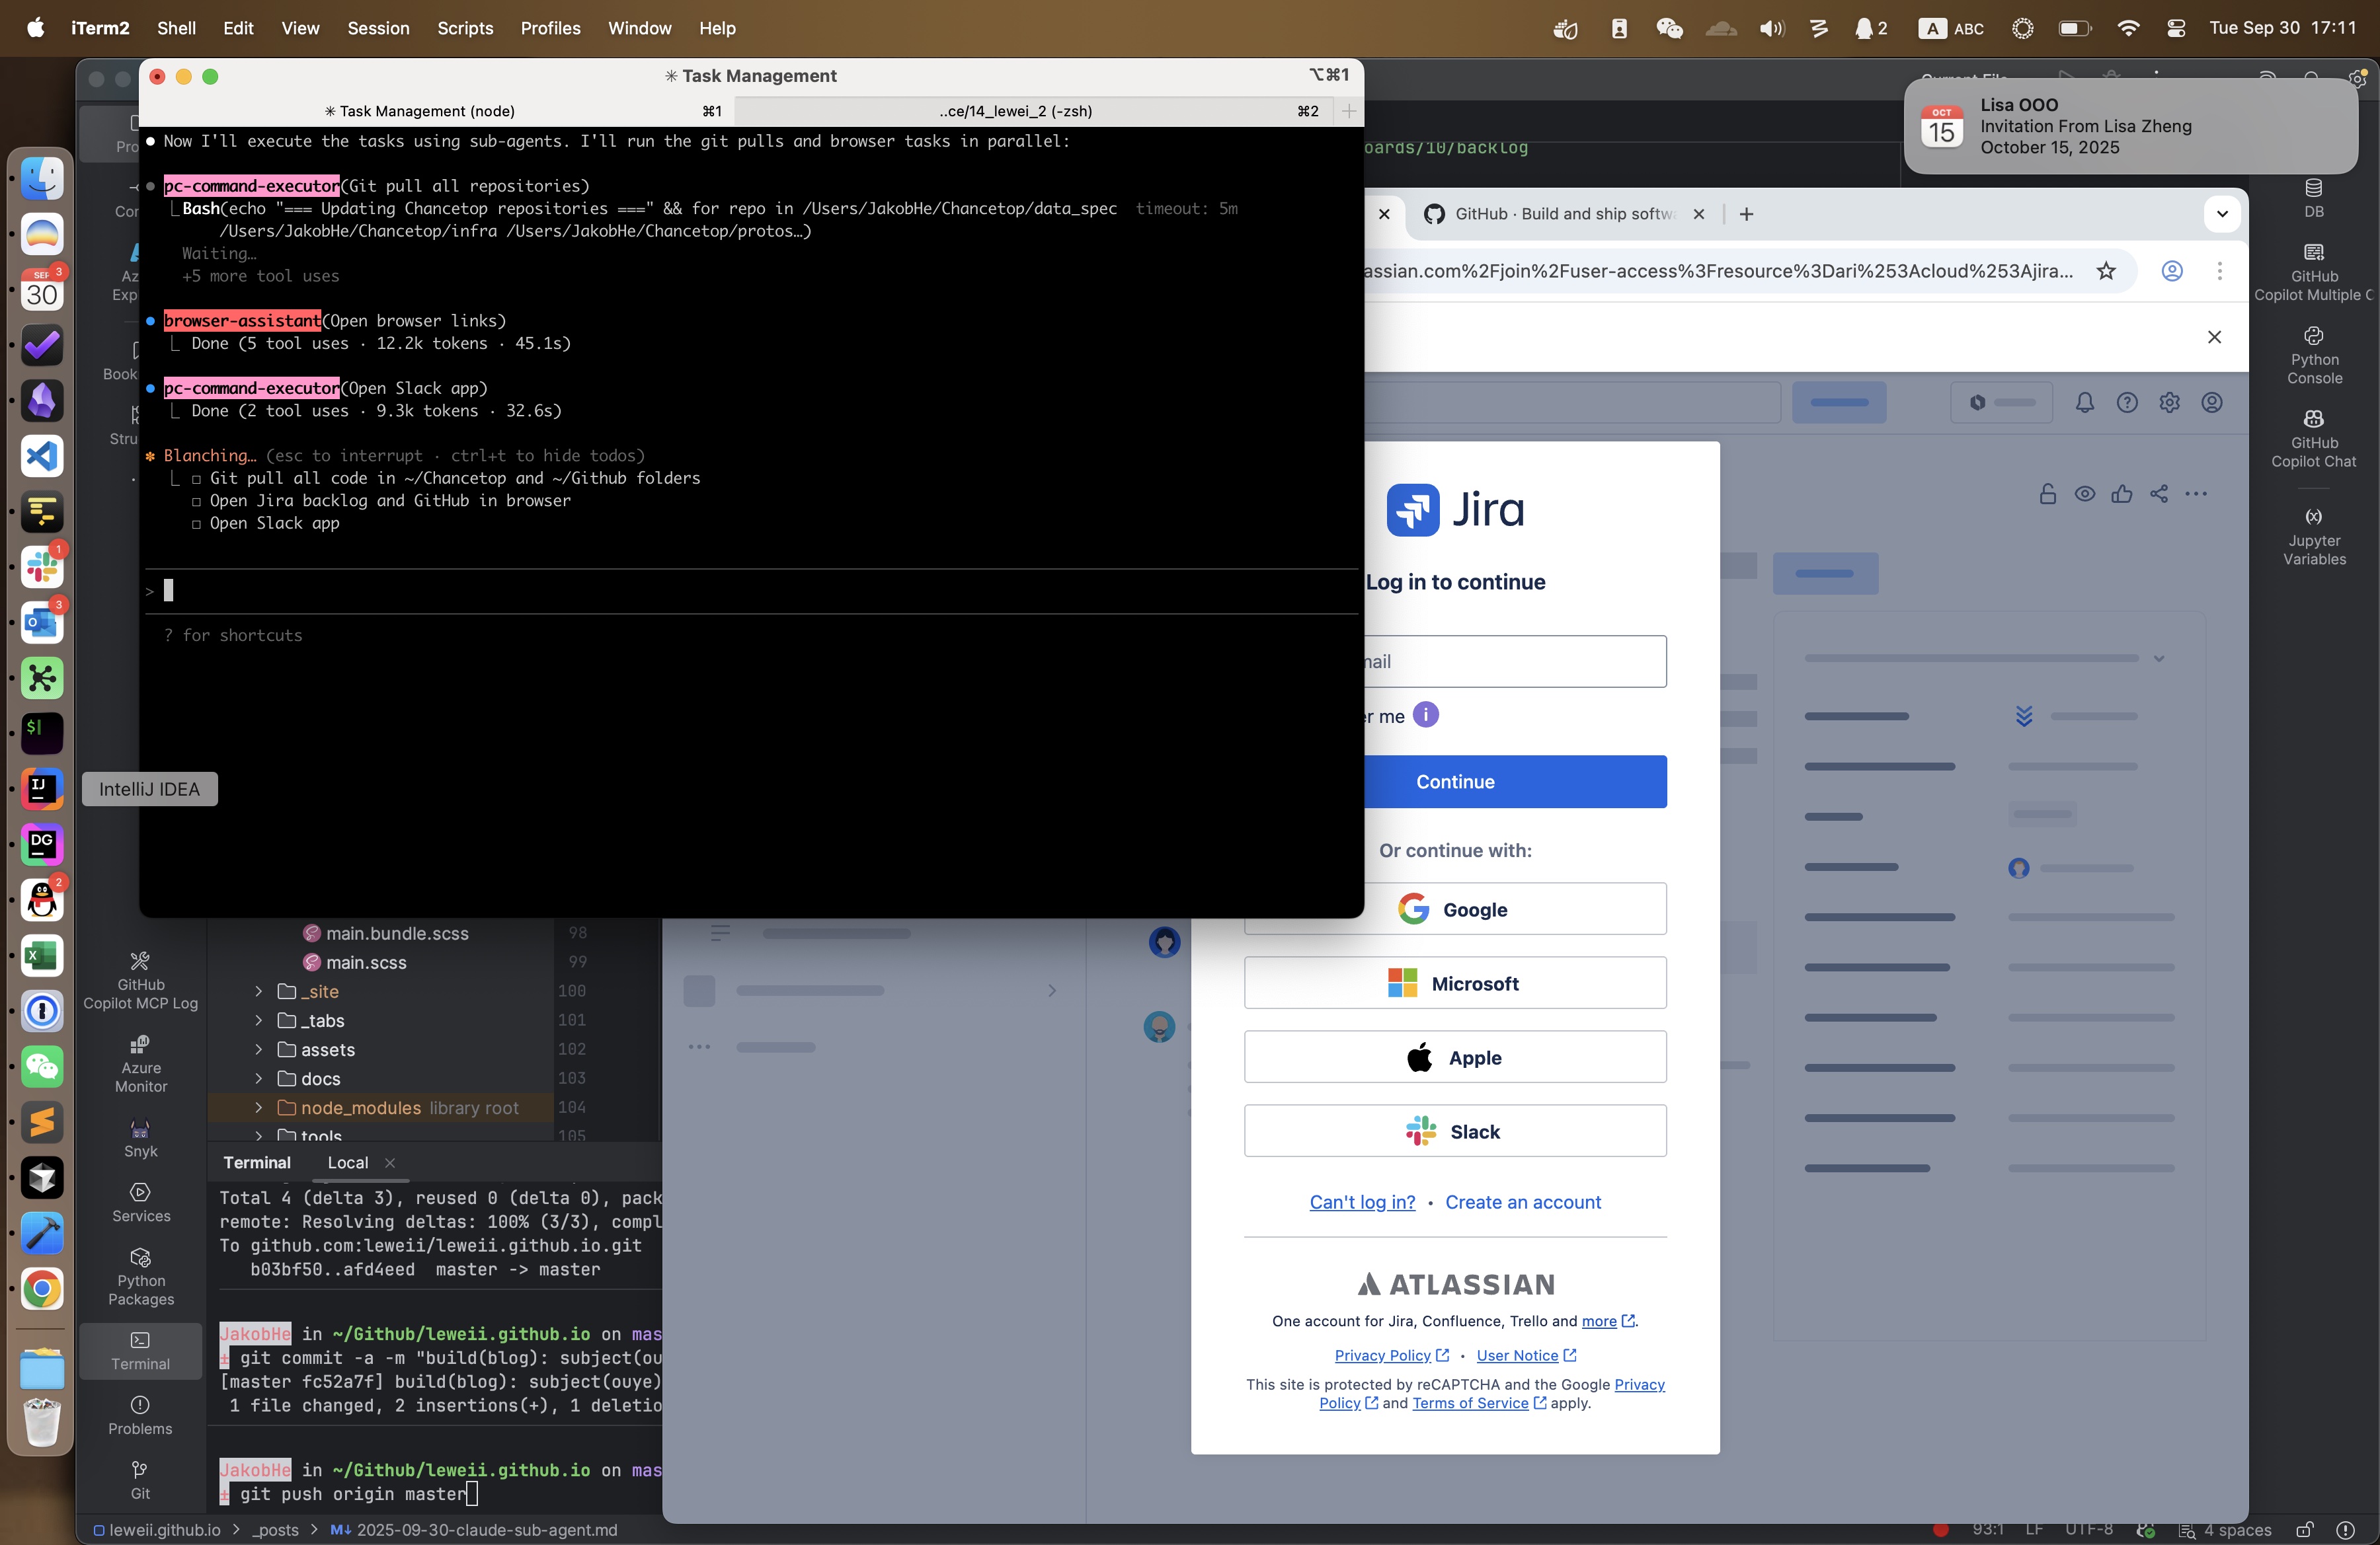Open Slack from the Dock
Screen dimensions: 2380x1545
click(42, 568)
